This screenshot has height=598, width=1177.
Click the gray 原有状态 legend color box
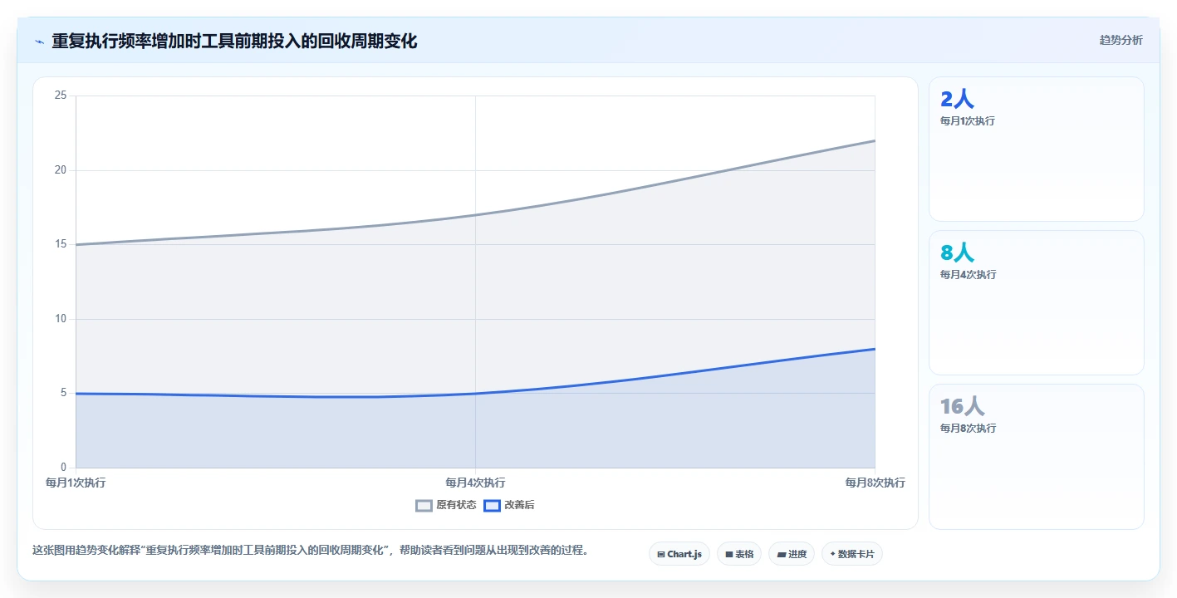pos(424,505)
